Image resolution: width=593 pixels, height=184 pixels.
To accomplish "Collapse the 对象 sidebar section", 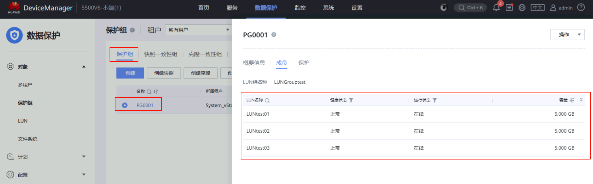I will pos(84,67).
